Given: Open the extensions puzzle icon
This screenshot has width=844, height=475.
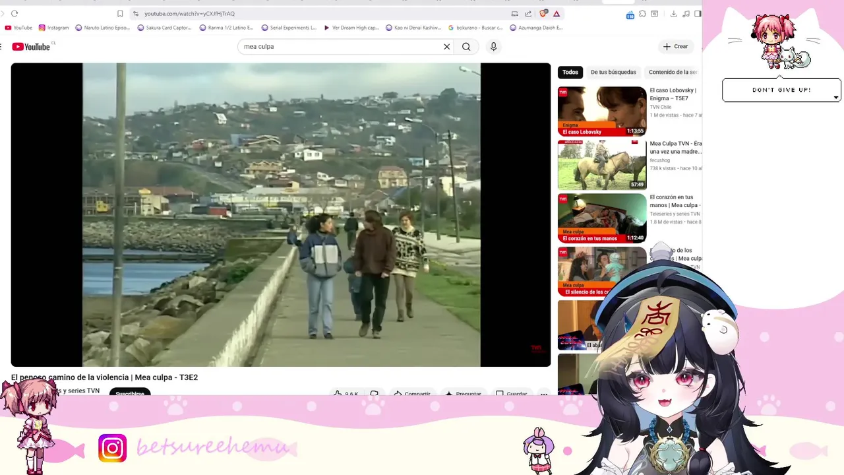Looking at the screenshot, I should click(642, 13).
